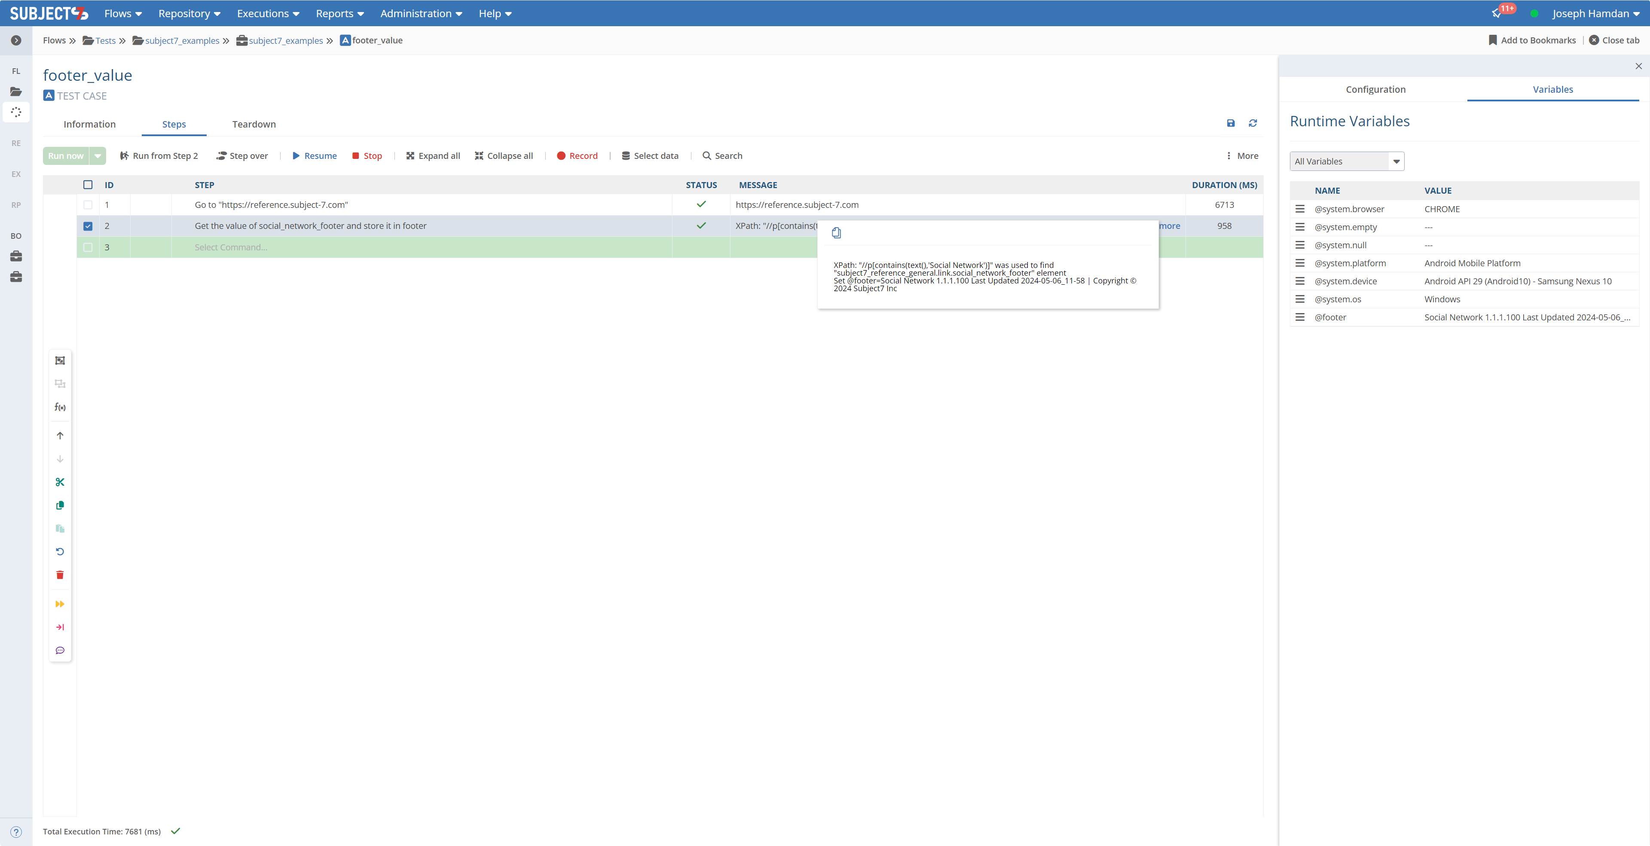Switch to the Teardown tab
The height and width of the screenshot is (846, 1650).
(254, 124)
